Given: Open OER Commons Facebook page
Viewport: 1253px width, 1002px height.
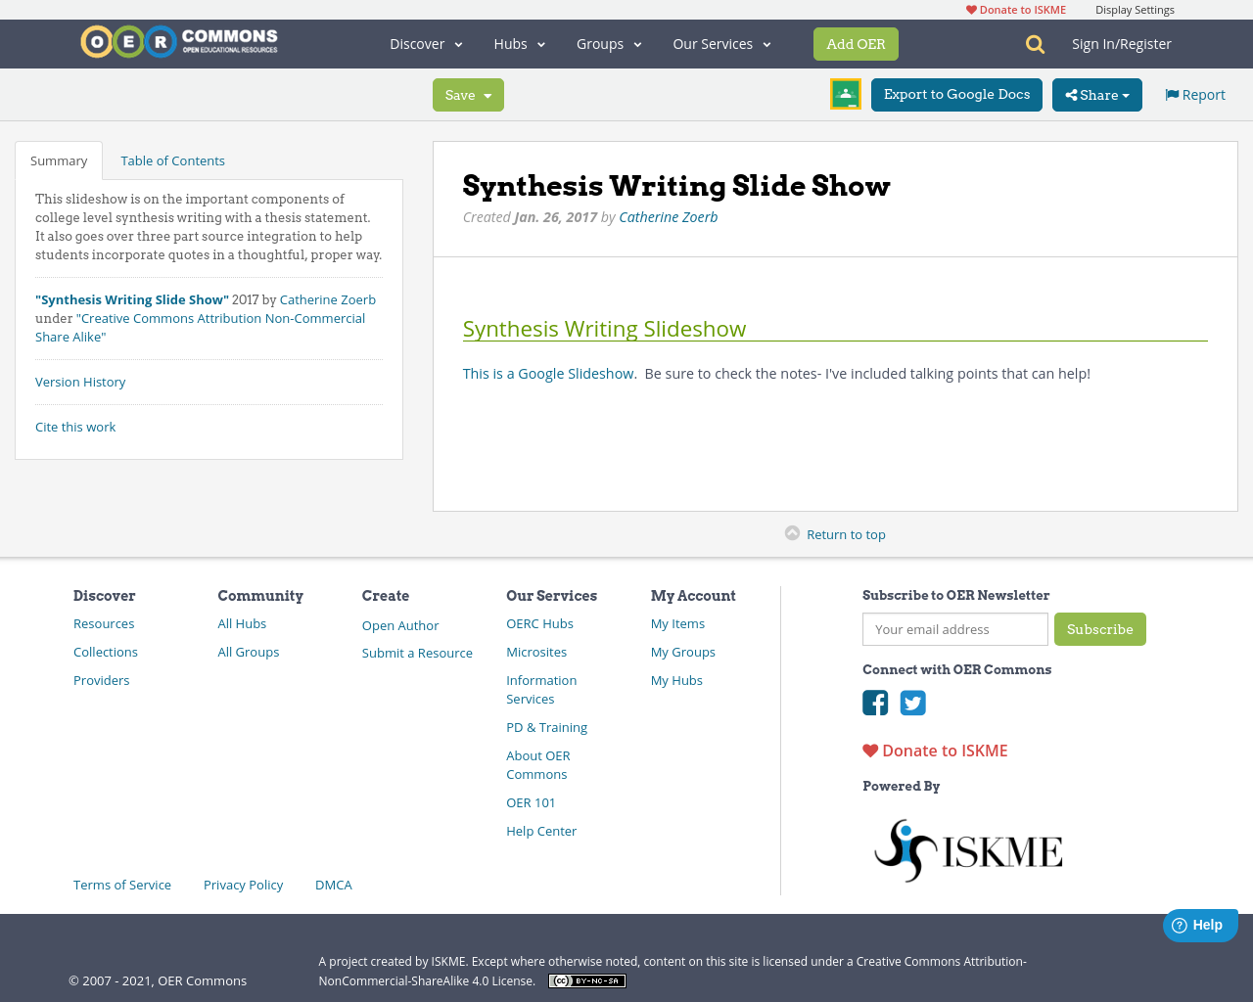Looking at the screenshot, I should [874, 703].
